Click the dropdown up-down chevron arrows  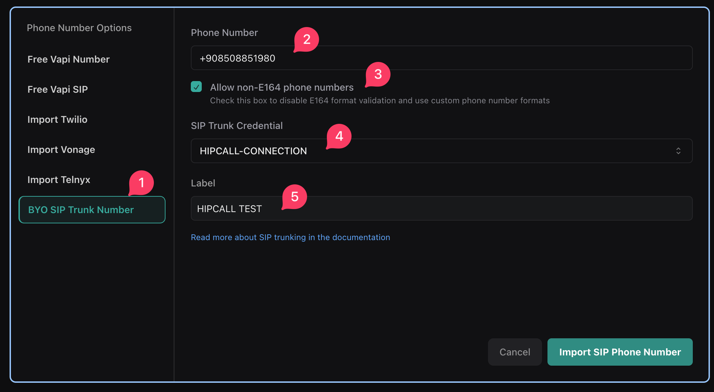pos(678,151)
